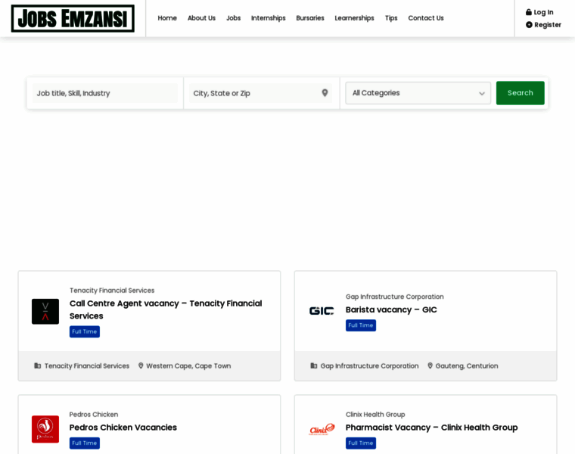
Task: Navigate to Bursaries
Action: coord(310,18)
